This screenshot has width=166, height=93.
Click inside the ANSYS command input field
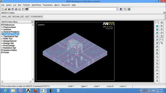(72, 9)
